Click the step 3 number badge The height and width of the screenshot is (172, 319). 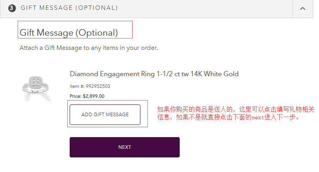12,8
